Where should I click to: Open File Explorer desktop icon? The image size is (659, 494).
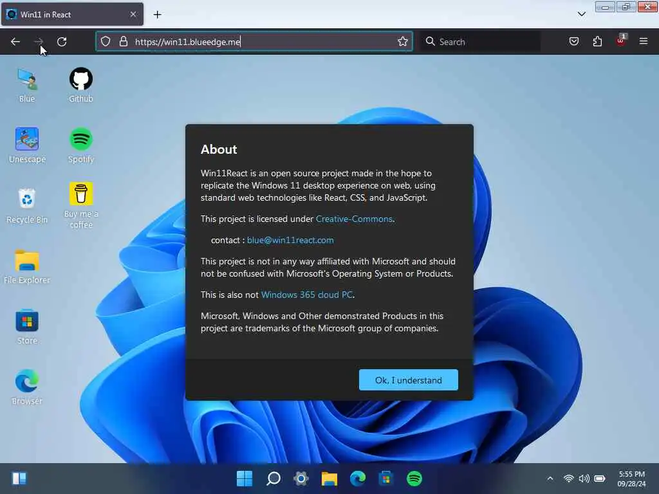27,266
